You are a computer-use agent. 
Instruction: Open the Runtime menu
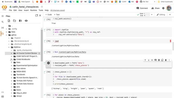pos(34,10)
